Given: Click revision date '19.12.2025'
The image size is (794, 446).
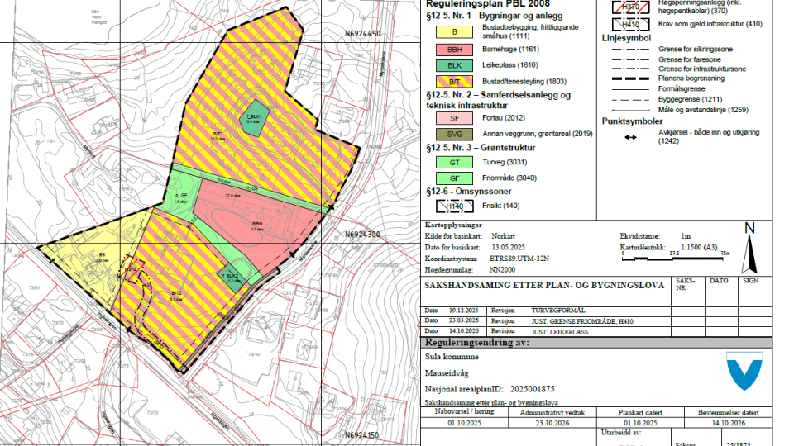Looking at the screenshot, I should tap(463, 311).
